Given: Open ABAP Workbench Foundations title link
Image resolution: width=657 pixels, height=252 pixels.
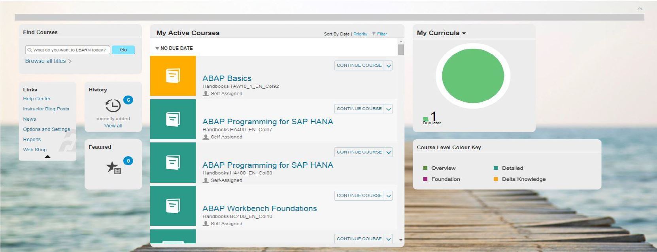Looking at the screenshot, I should [x=260, y=208].
